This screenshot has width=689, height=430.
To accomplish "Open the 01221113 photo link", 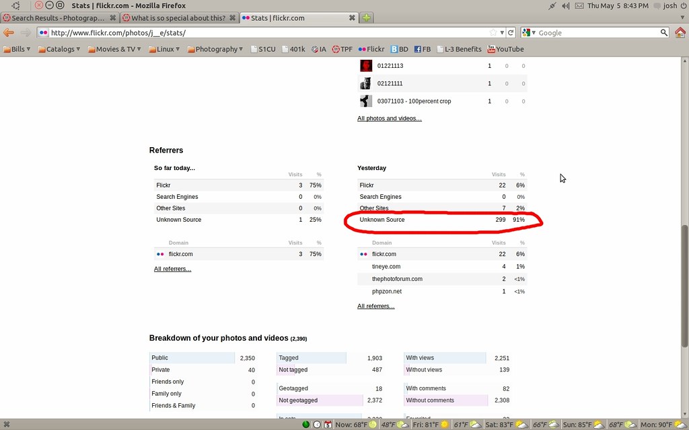I will pos(390,66).
